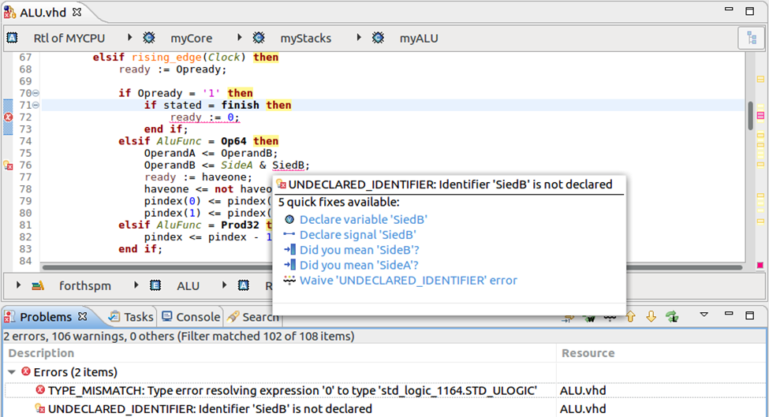Apply the "Did you mean 'SideB'?" quick fix
The image size is (769, 417).
click(360, 250)
